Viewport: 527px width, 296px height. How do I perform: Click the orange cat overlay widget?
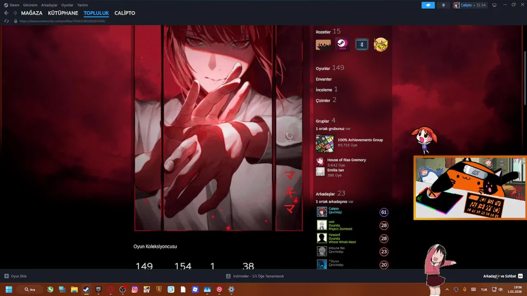[470, 188]
